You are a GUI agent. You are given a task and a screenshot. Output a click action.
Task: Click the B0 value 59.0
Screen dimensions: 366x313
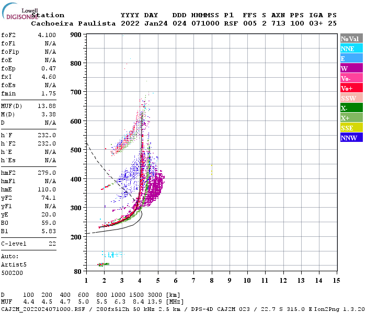(x=49, y=223)
